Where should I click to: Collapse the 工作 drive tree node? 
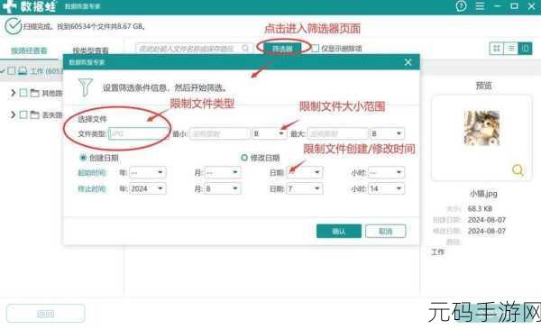pos(3,71)
